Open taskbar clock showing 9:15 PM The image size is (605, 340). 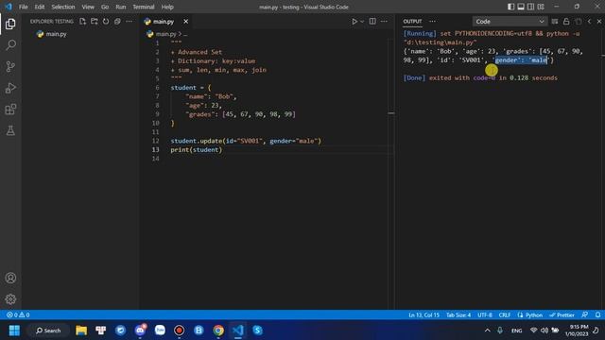pyautogui.click(x=578, y=331)
